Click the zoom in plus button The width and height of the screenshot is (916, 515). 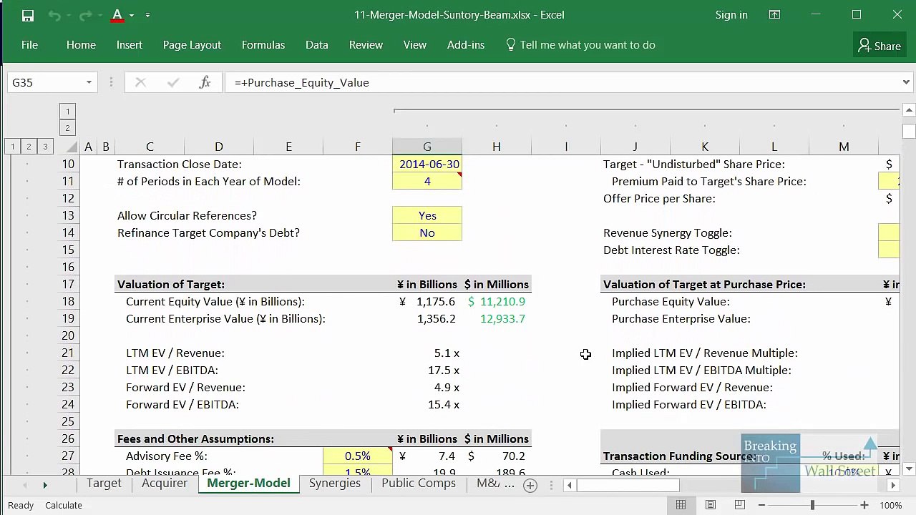coord(864,505)
